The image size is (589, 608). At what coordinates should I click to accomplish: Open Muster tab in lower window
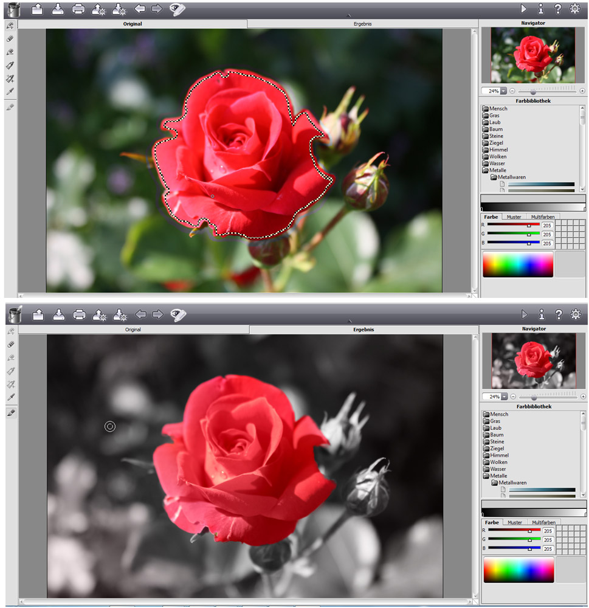(x=515, y=522)
